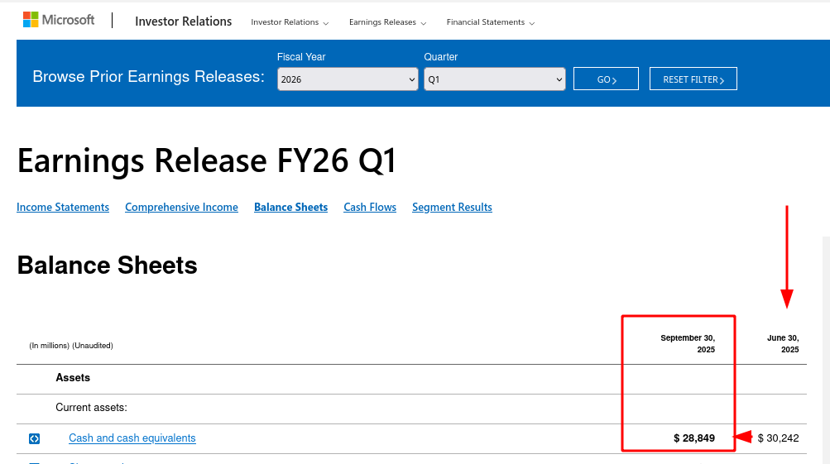Go to Comprehensive Income section
The height and width of the screenshot is (464, 830).
[181, 208]
